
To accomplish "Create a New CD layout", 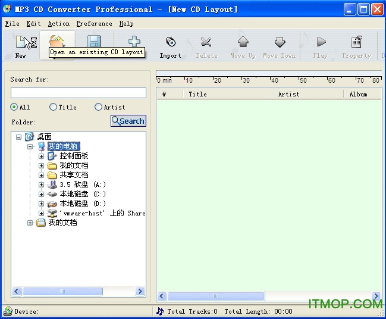I will coord(21,46).
